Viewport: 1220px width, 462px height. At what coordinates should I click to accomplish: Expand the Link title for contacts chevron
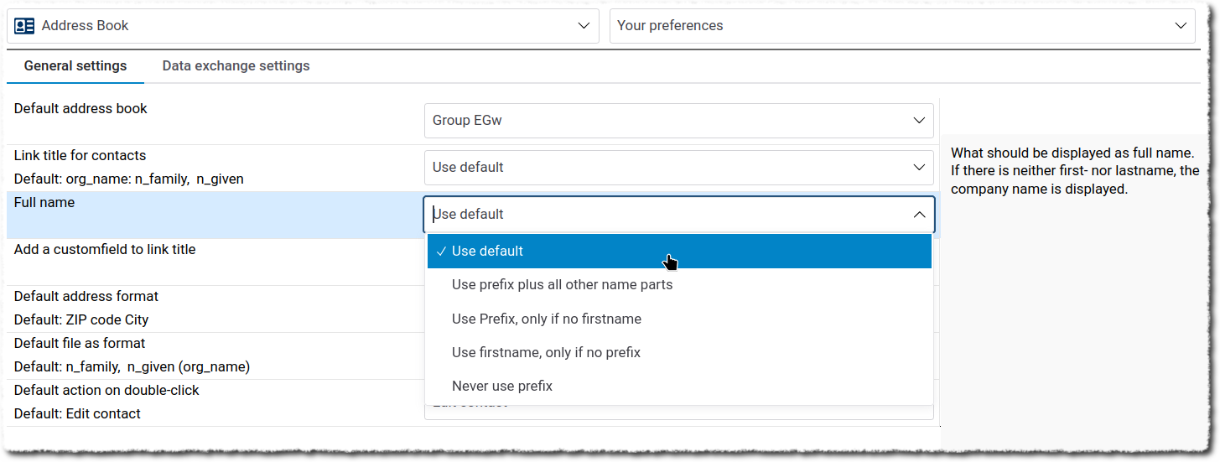click(919, 168)
